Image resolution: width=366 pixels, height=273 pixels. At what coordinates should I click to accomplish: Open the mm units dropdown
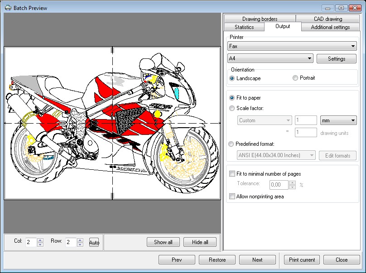[x=353, y=120]
